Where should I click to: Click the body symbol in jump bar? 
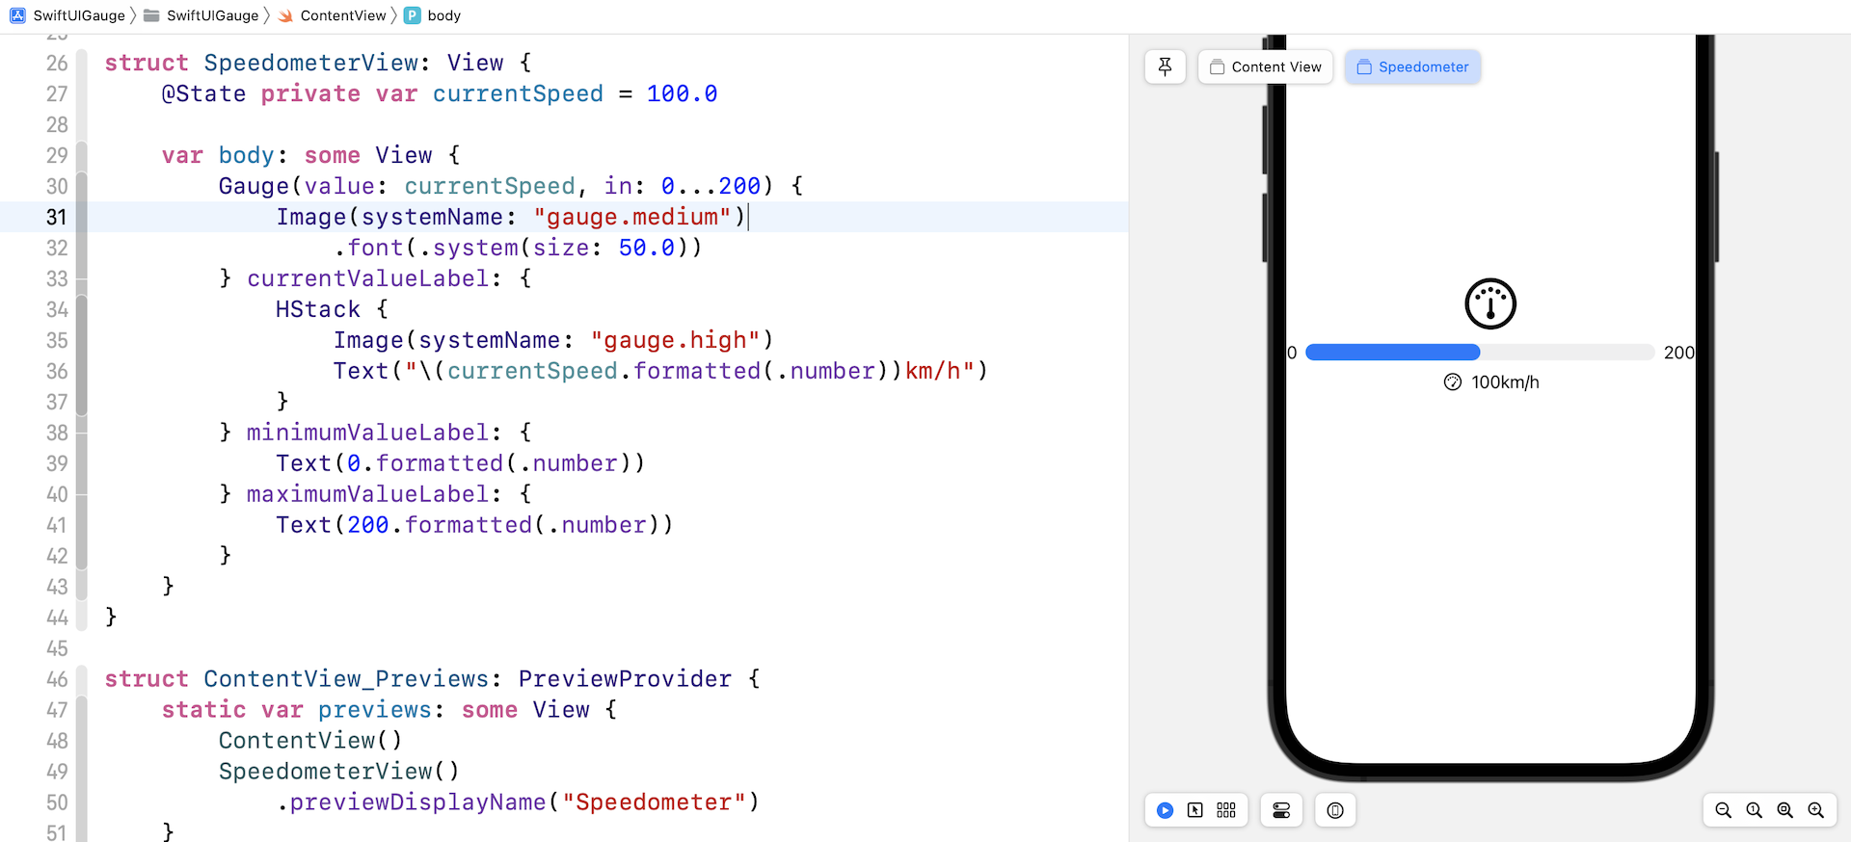[443, 15]
